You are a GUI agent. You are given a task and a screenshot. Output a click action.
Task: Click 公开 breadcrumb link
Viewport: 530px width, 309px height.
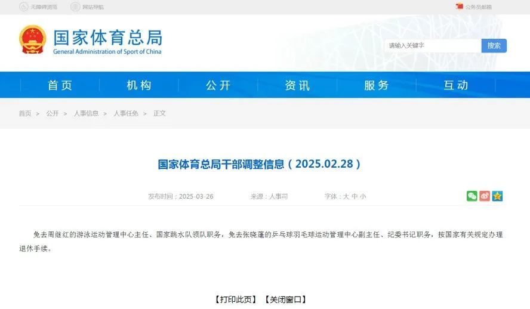(x=53, y=113)
